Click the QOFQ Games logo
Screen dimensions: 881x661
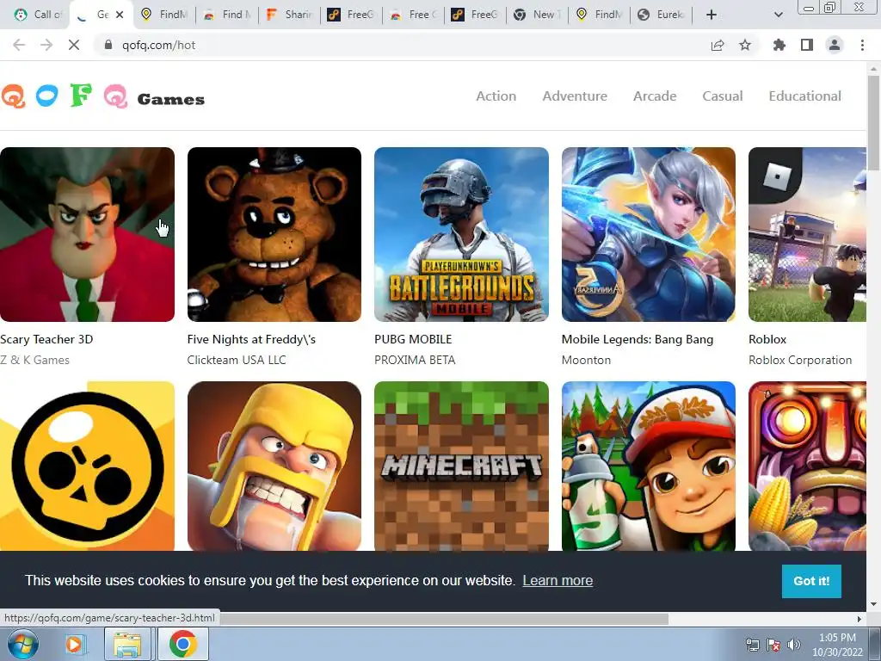(x=103, y=96)
